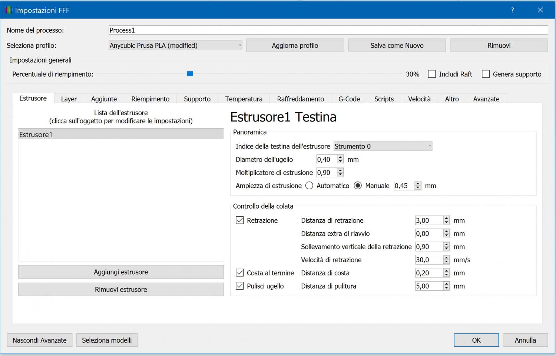Image resolution: width=556 pixels, height=356 pixels.
Task: Click the Distanza di costa 0,20 field
Action: click(429, 273)
